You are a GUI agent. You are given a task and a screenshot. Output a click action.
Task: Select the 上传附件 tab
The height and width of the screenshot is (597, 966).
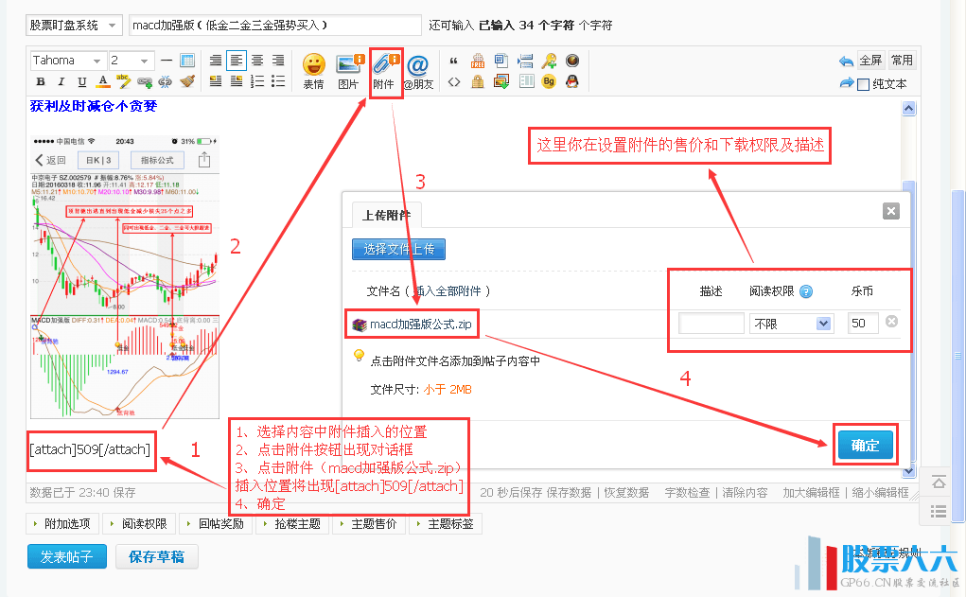[x=387, y=215]
